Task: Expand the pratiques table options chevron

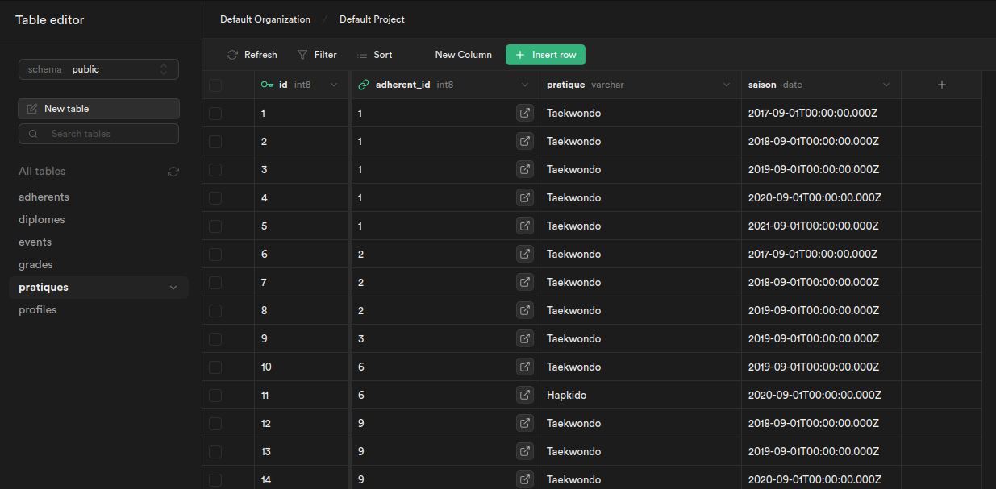Action: click(173, 288)
